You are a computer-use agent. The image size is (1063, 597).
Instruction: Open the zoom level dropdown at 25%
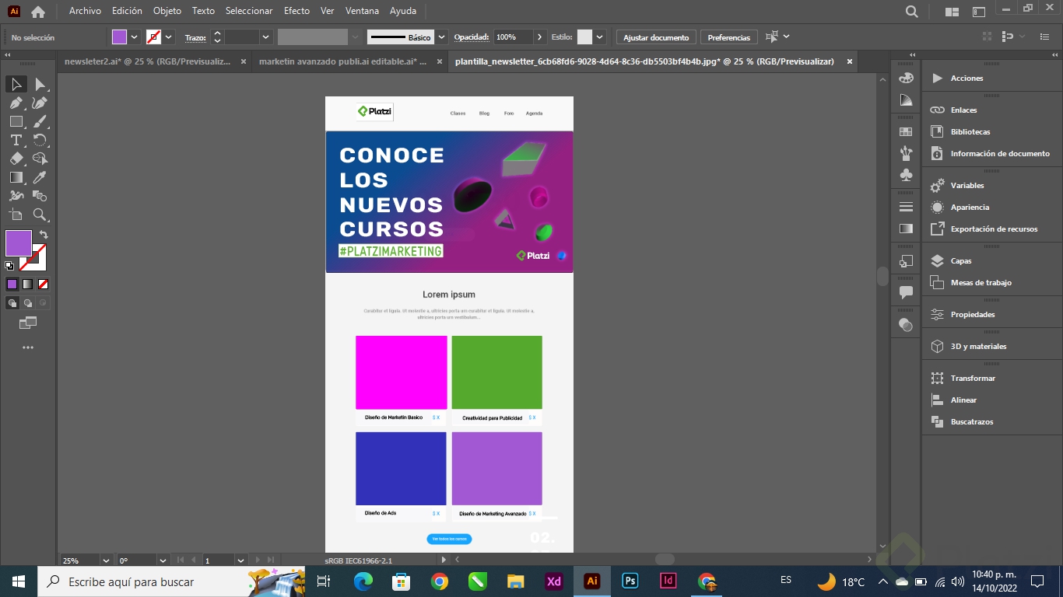(106, 560)
